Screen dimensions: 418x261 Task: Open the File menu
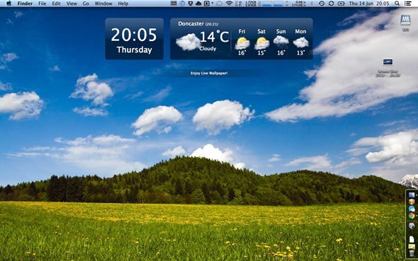coord(42,4)
